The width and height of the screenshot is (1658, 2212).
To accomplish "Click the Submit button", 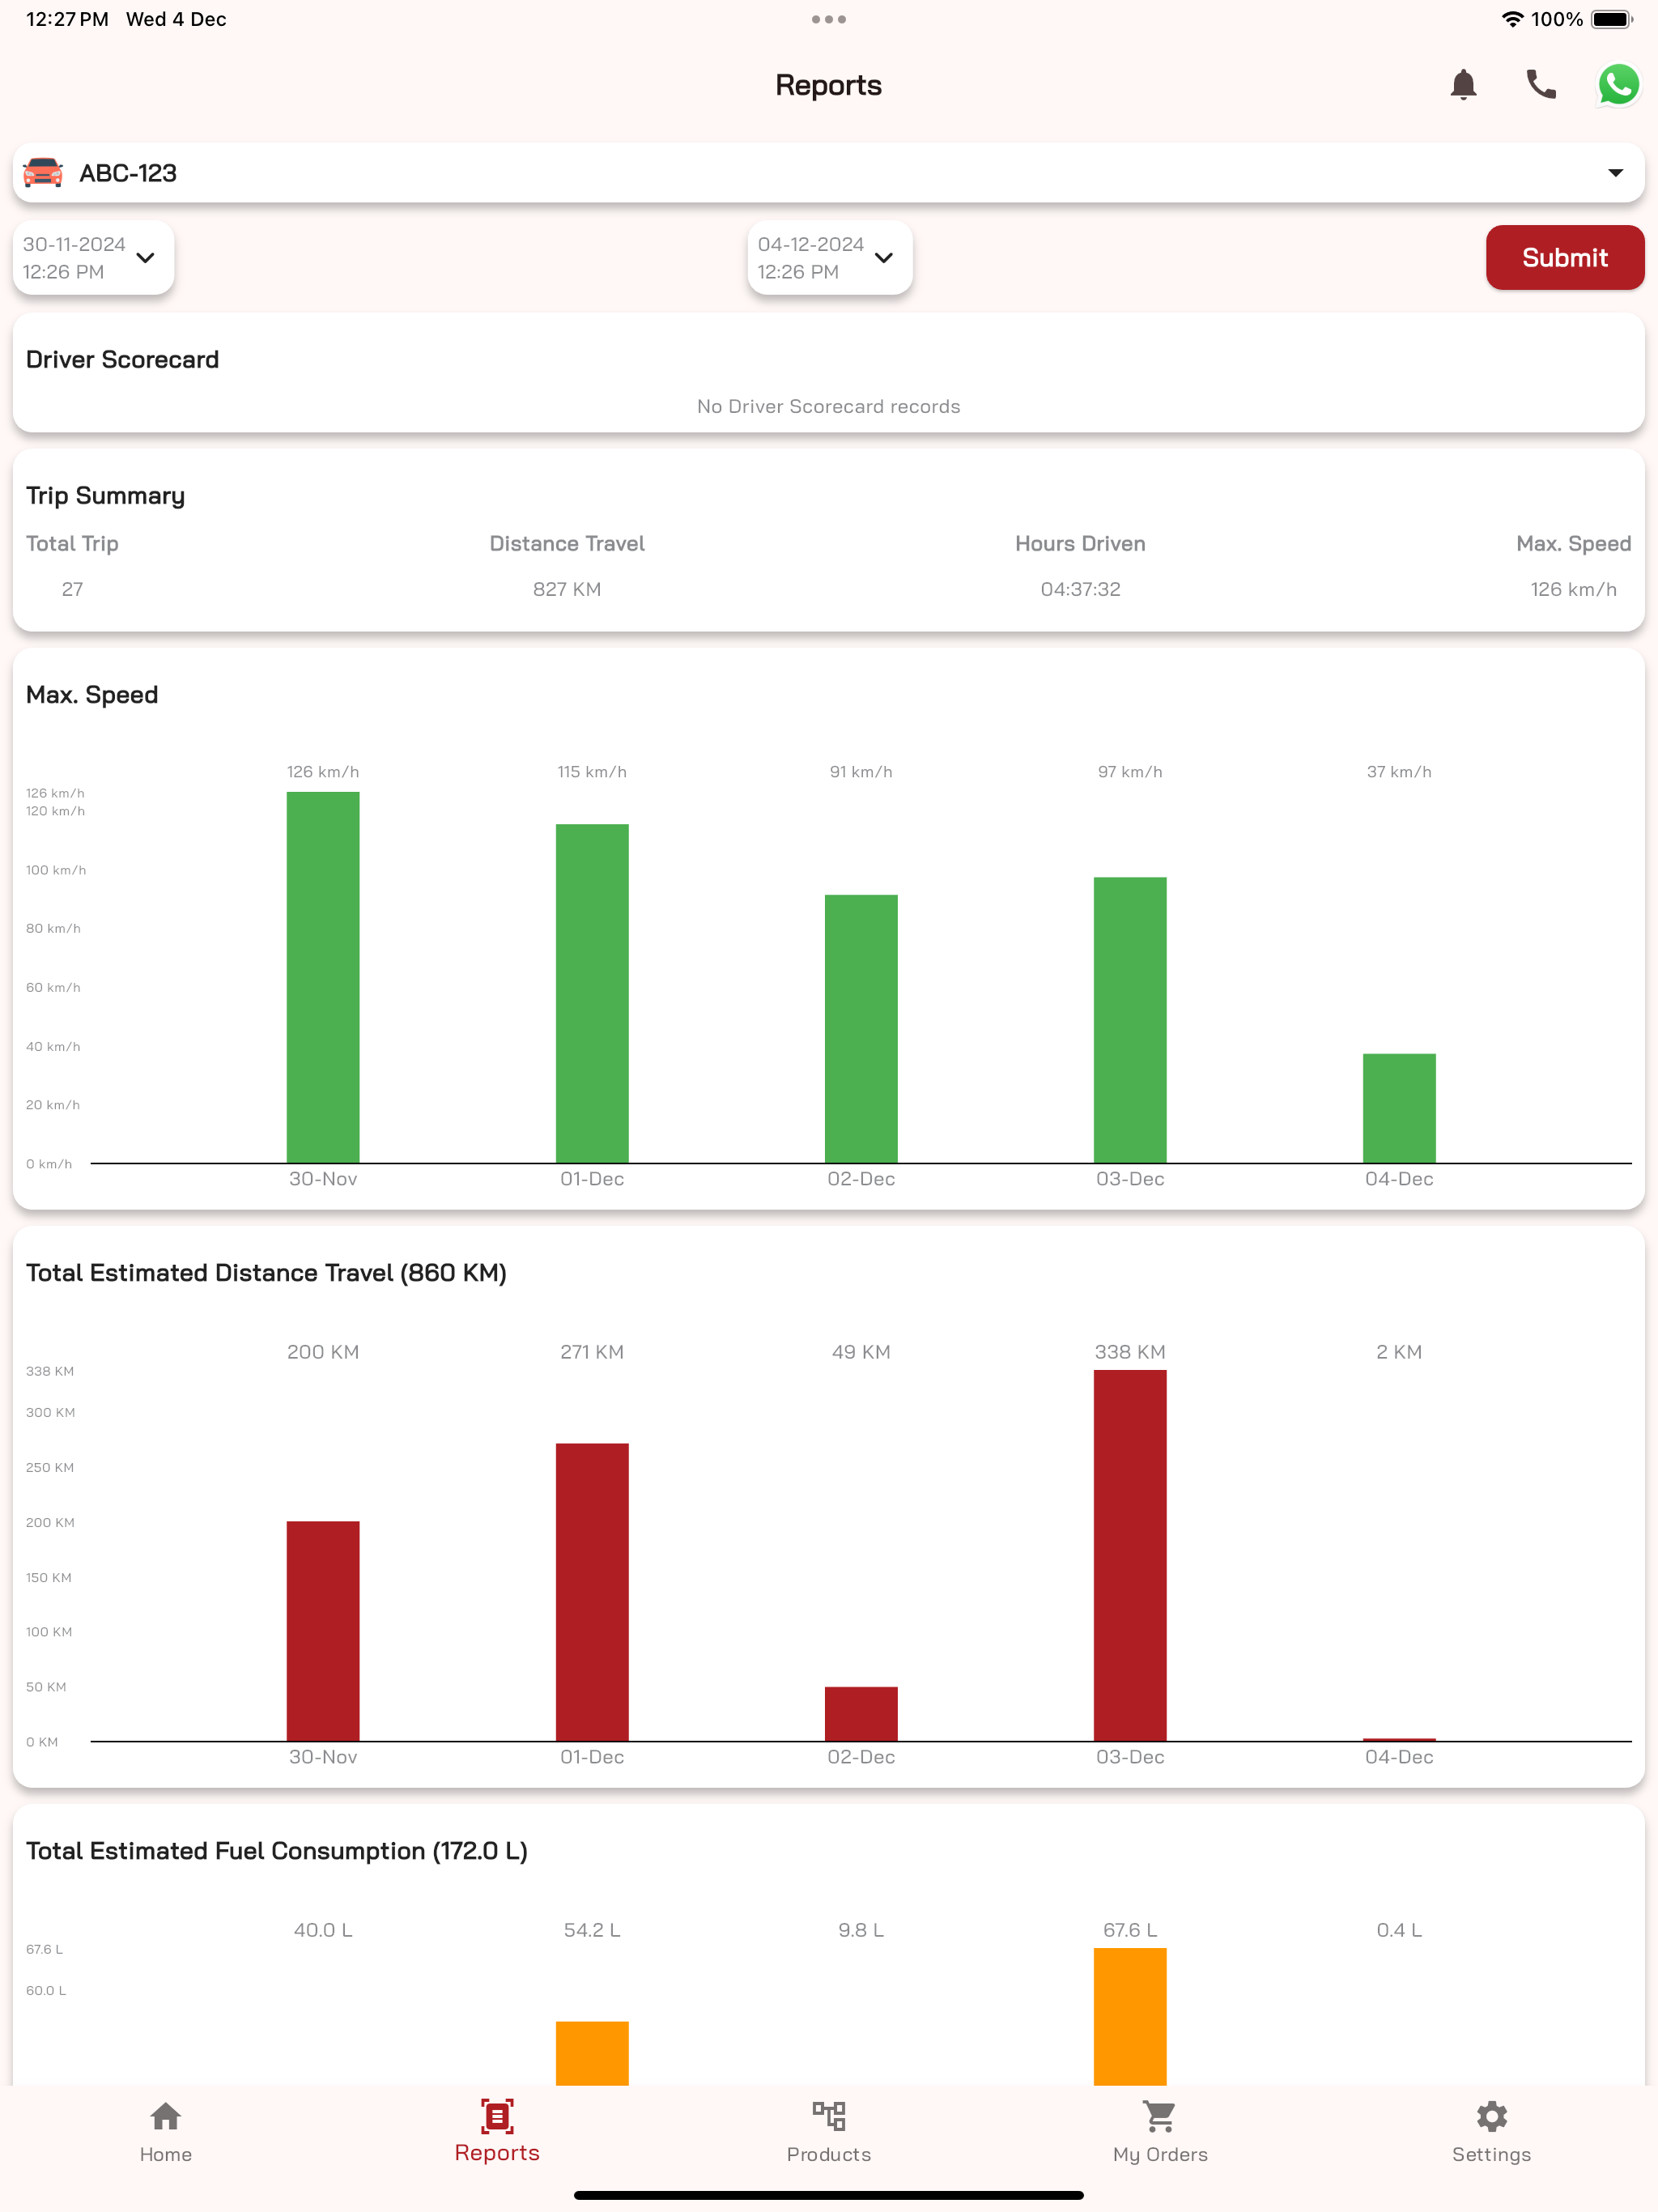I will (1564, 257).
